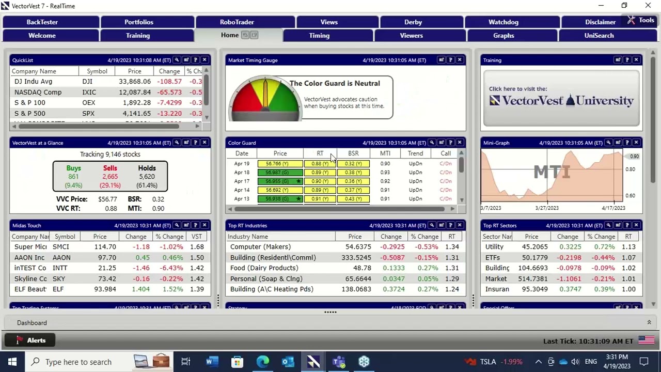Collapse the Dashboard bar chevron
661x372 pixels.
[649, 322]
